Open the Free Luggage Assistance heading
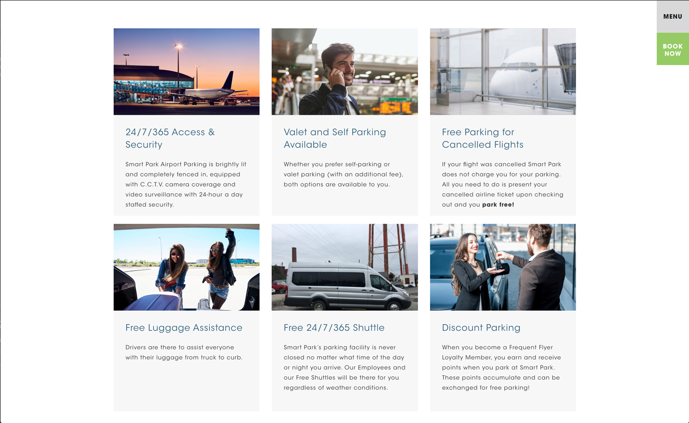The image size is (689, 423). tap(184, 328)
